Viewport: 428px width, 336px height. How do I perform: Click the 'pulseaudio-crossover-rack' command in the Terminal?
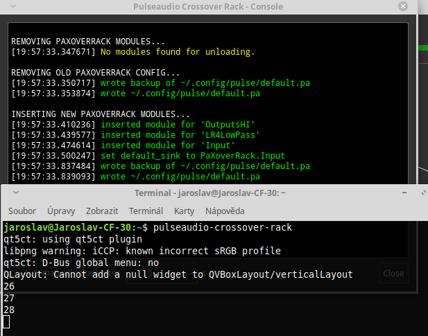tap(223, 227)
